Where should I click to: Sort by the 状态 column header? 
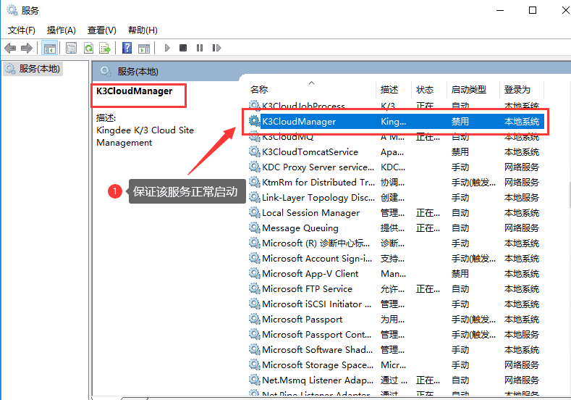tap(425, 90)
